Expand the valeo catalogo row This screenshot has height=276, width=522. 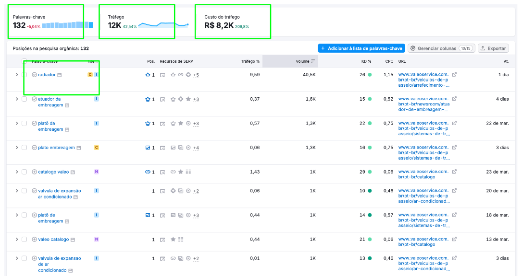tap(17, 239)
